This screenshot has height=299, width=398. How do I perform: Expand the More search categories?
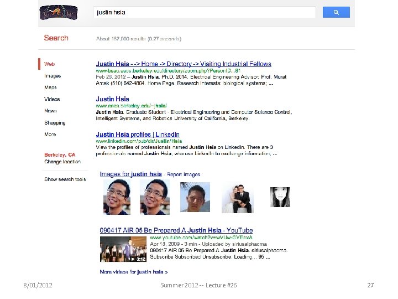pos(50,134)
